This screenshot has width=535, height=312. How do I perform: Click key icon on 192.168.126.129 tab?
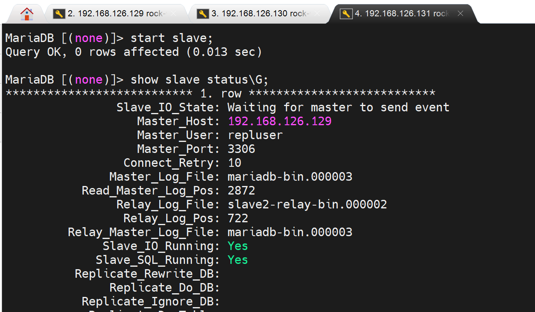[x=60, y=14]
